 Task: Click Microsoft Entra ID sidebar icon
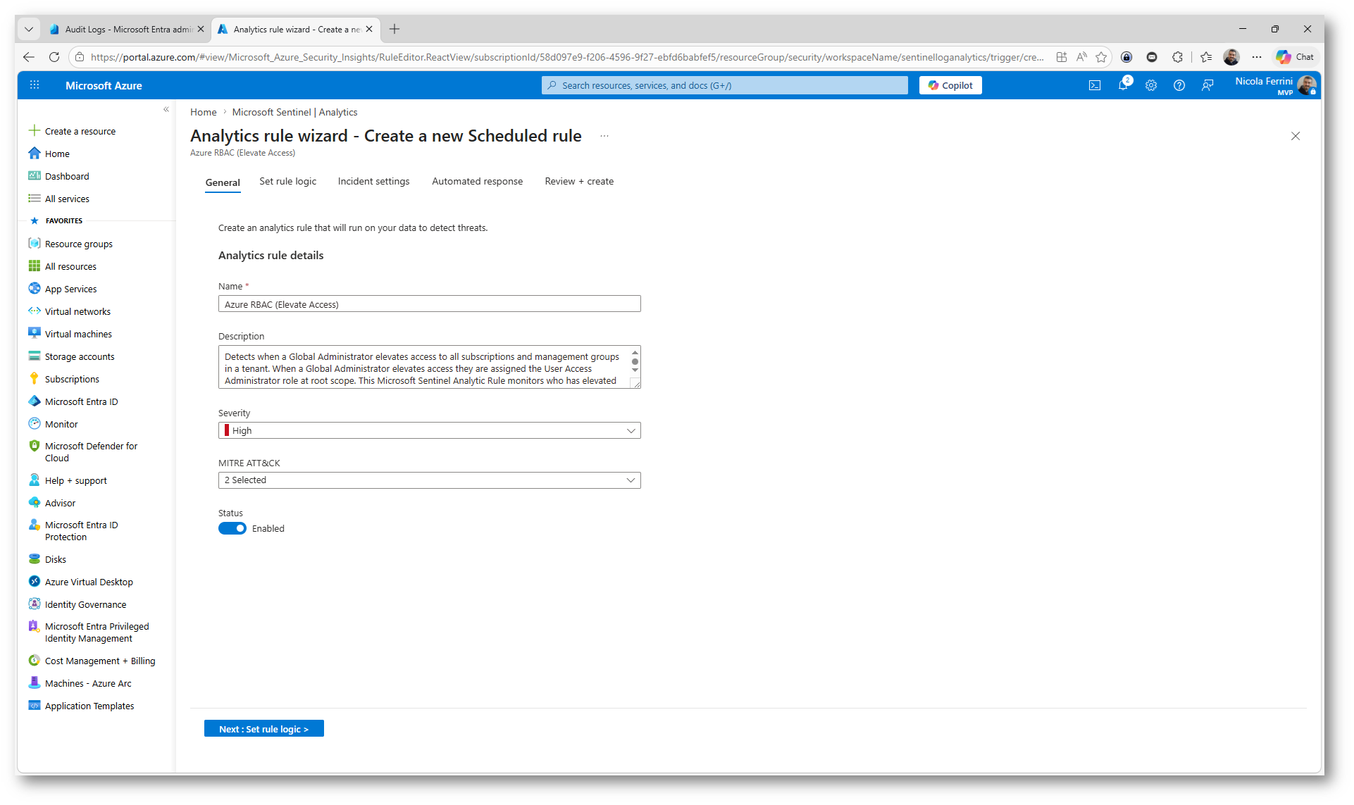click(x=35, y=401)
